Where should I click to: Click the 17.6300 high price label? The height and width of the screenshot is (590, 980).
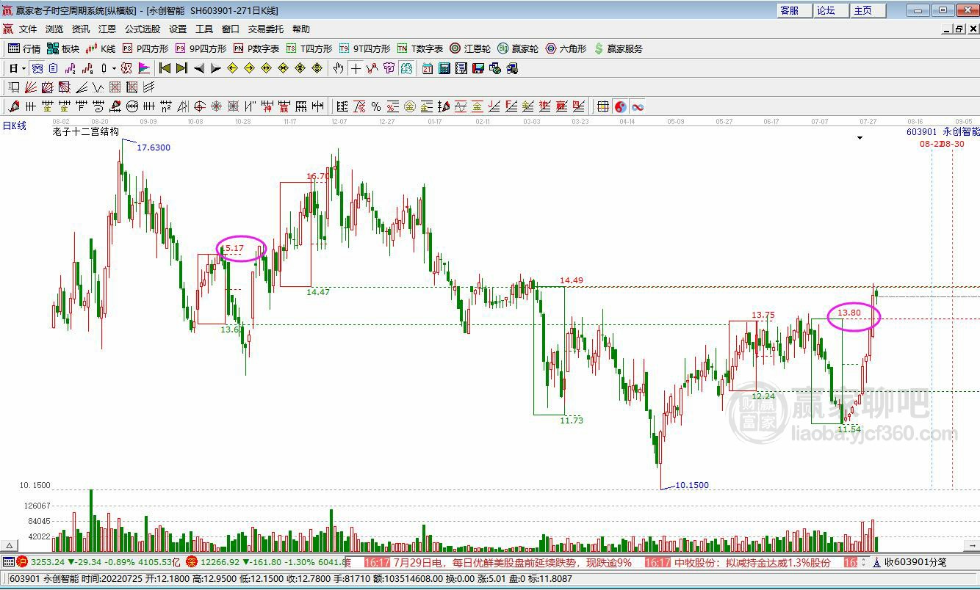point(154,147)
